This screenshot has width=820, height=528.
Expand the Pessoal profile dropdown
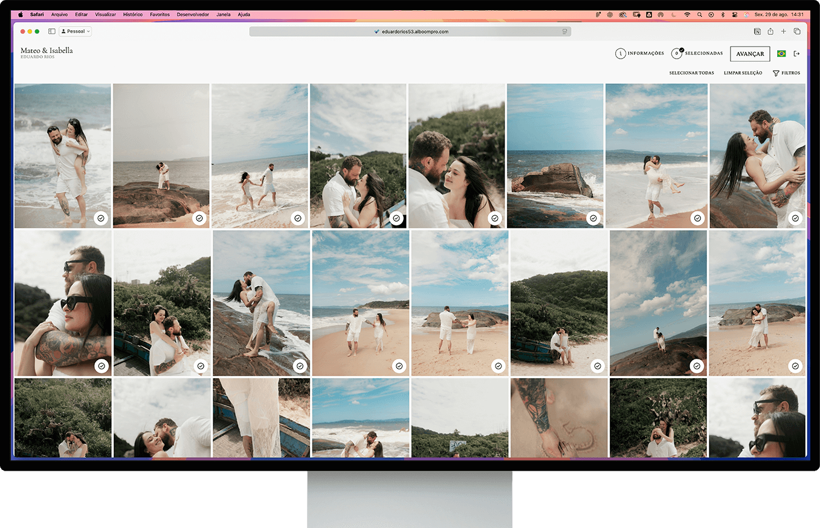pos(76,31)
